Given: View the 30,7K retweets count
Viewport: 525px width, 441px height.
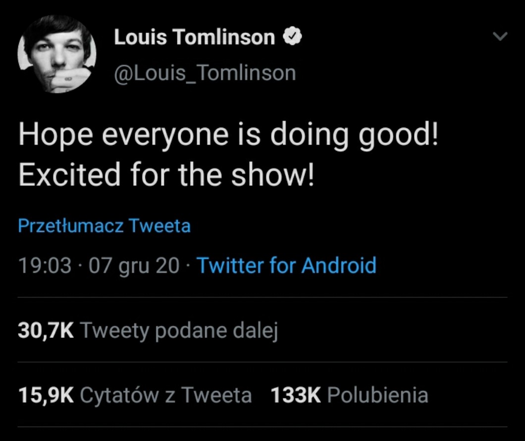Looking at the screenshot, I should 46,331.
